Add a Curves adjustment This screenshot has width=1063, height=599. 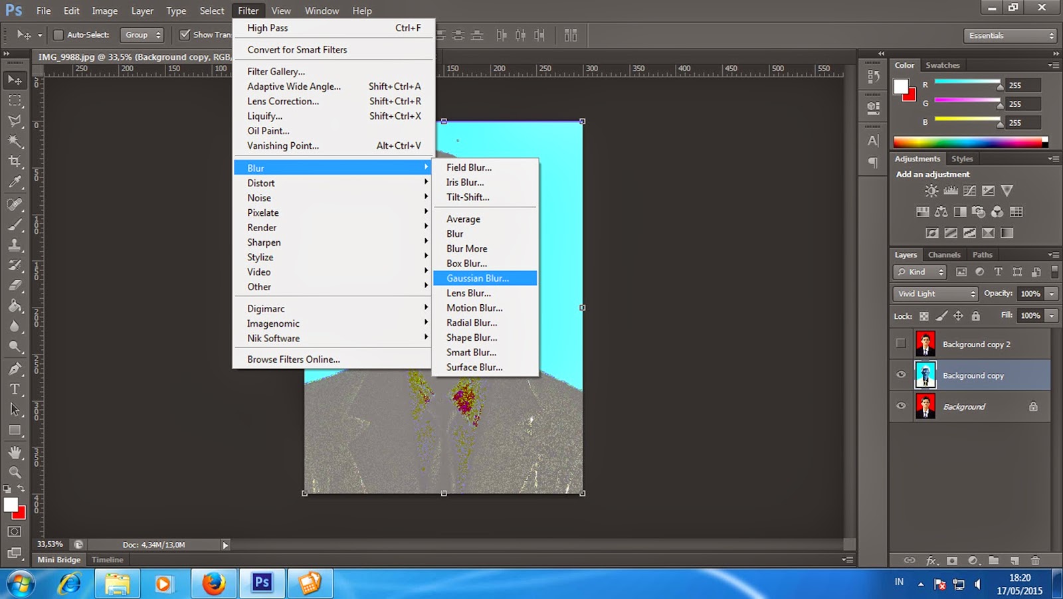pos(970,191)
